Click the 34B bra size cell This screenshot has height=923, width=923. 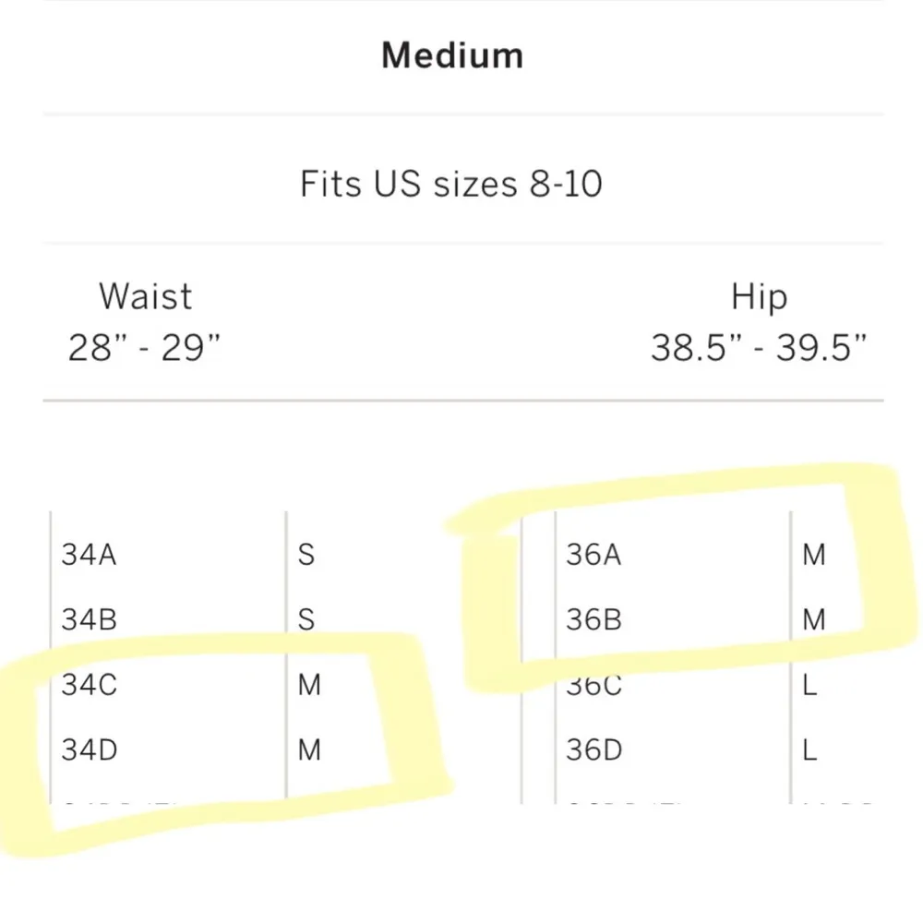click(90, 619)
